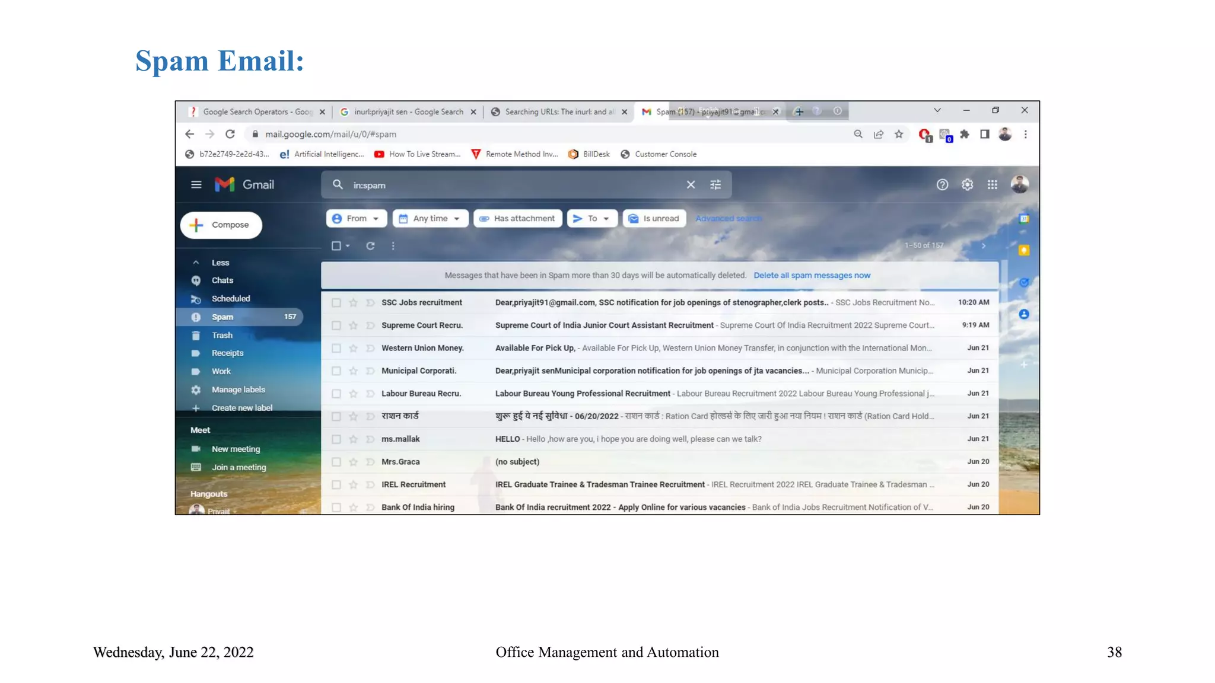Select the ms.mallak email checkbox
Viewport: 1215px width, 683px height.
click(x=336, y=439)
